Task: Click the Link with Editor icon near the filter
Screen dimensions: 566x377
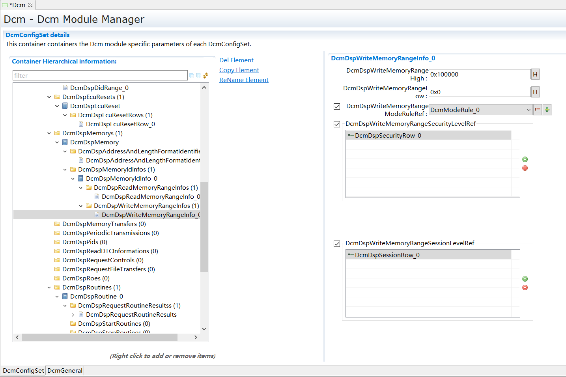Action: [205, 75]
